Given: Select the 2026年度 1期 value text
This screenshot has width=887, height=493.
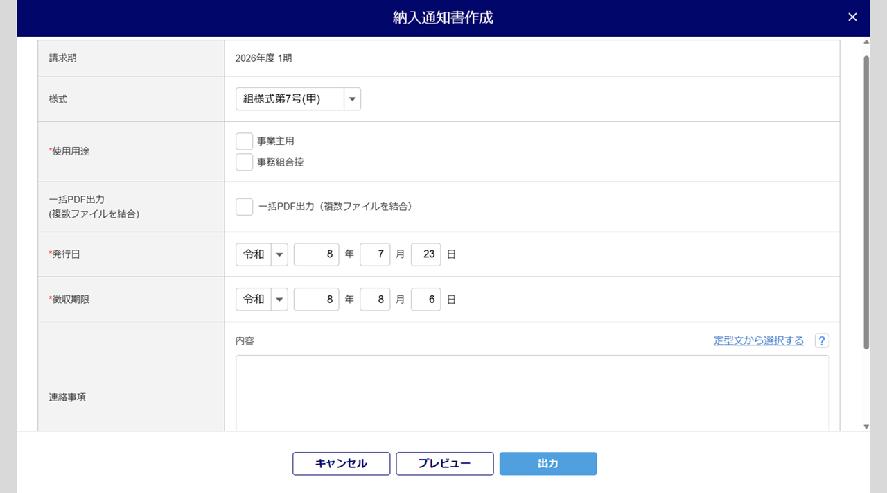Looking at the screenshot, I should pos(263,58).
